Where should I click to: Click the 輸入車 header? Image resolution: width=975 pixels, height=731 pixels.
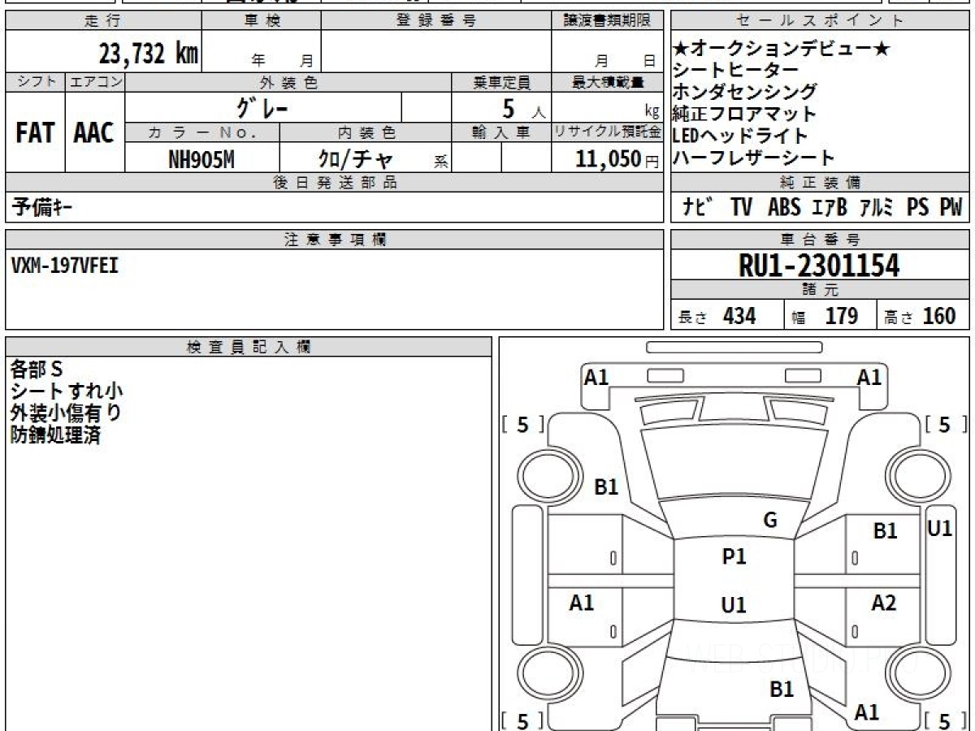coord(501,132)
